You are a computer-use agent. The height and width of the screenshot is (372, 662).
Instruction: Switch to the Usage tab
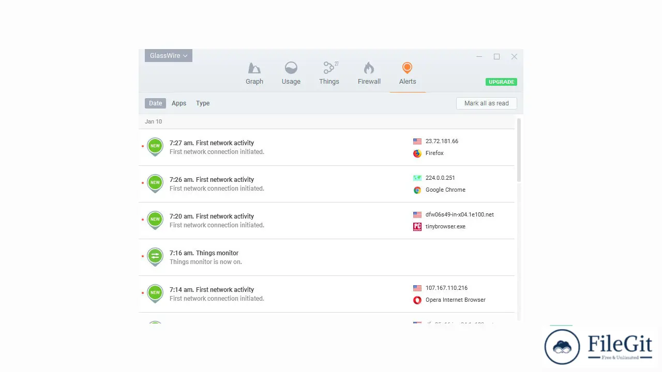pyautogui.click(x=291, y=73)
